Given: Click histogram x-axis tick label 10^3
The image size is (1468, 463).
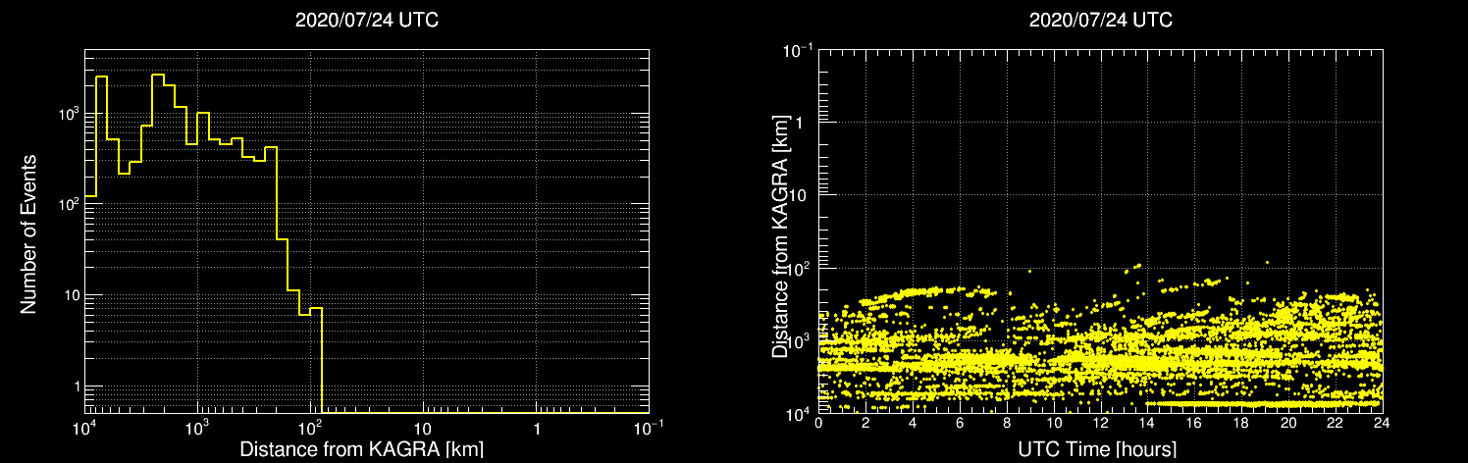Looking at the screenshot, I should 198,429.
